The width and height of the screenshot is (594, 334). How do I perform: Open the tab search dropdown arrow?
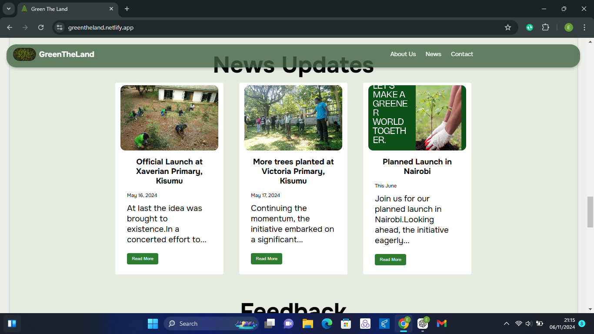point(8,9)
